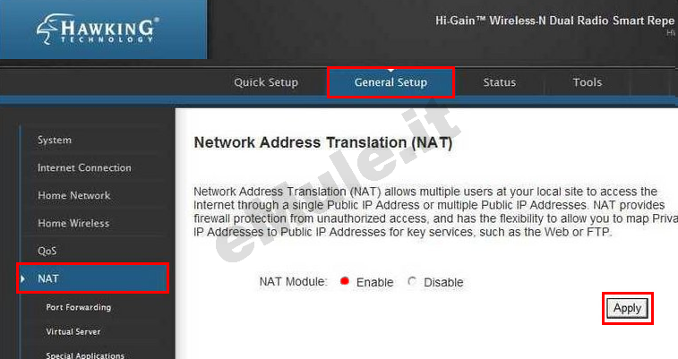Click the NAT menu arrow indicator
This screenshot has width=678, height=359.
[22, 278]
